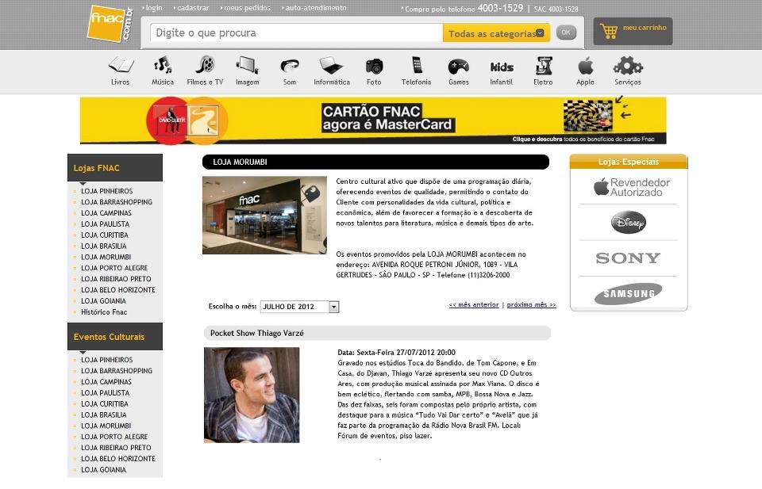Go to mês anterior
The image size is (762, 489).
(x=474, y=304)
